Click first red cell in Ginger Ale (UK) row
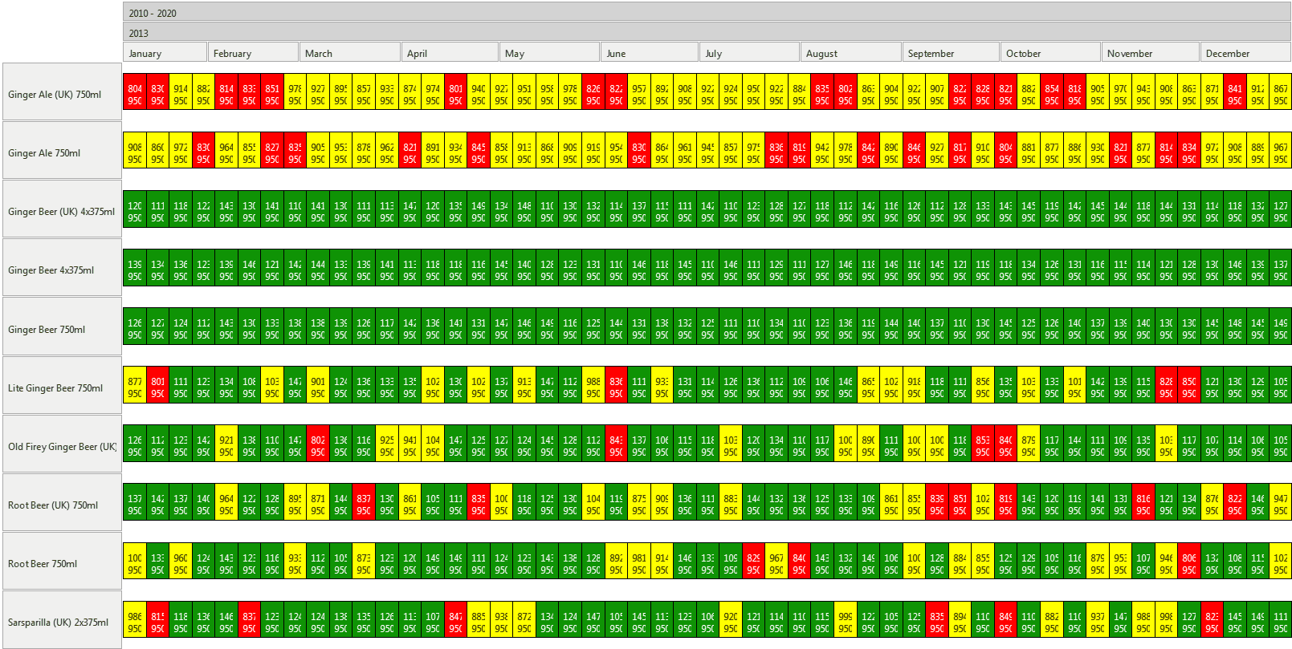 (135, 94)
